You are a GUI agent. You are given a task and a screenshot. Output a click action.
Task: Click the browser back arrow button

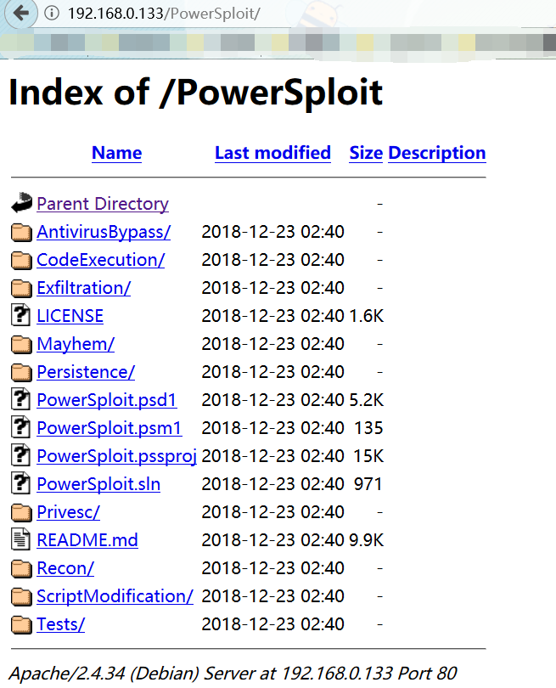tap(20, 13)
